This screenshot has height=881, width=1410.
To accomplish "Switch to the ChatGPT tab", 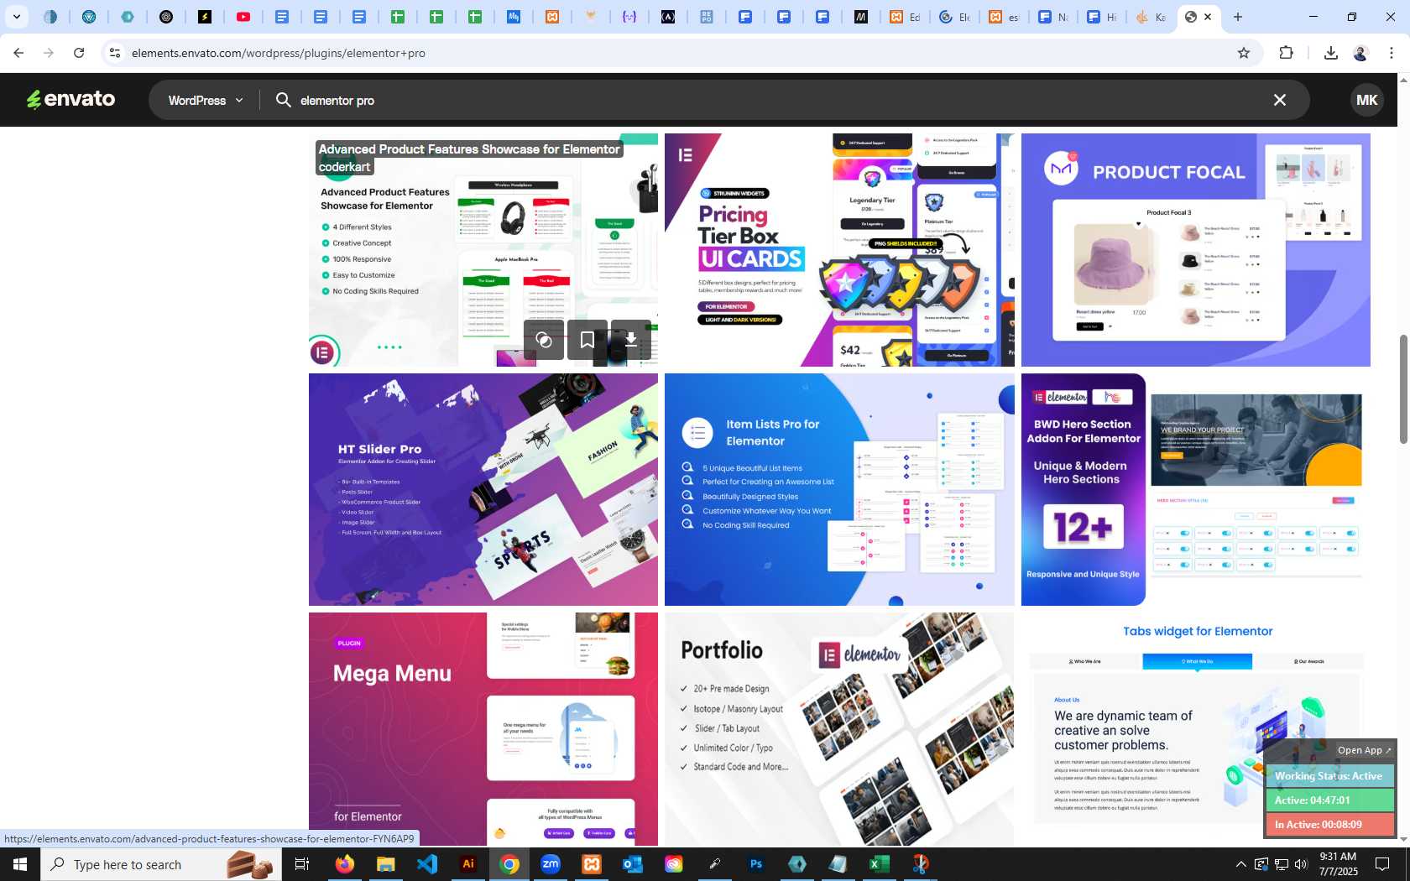I will pyautogui.click(x=166, y=17).
